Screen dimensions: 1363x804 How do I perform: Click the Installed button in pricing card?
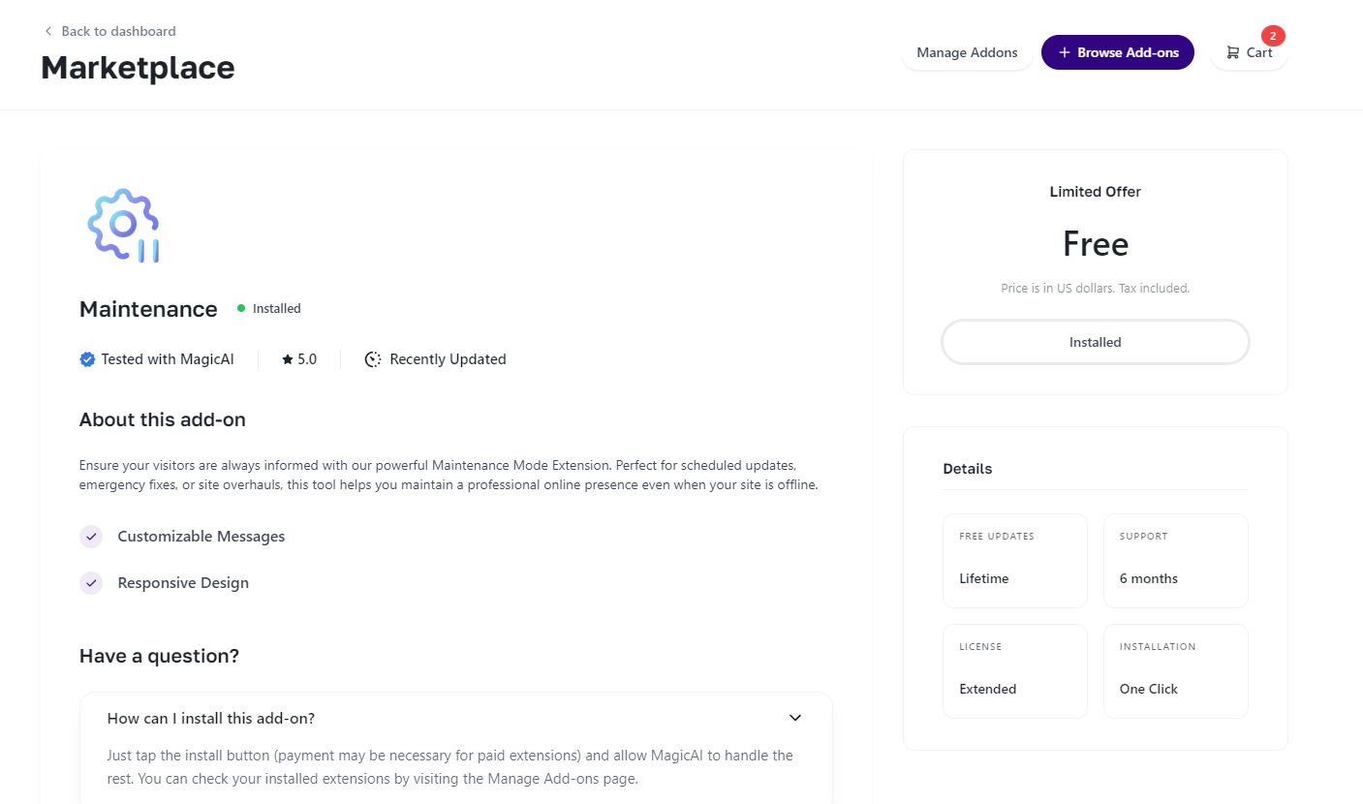(x=1095, y=342)
